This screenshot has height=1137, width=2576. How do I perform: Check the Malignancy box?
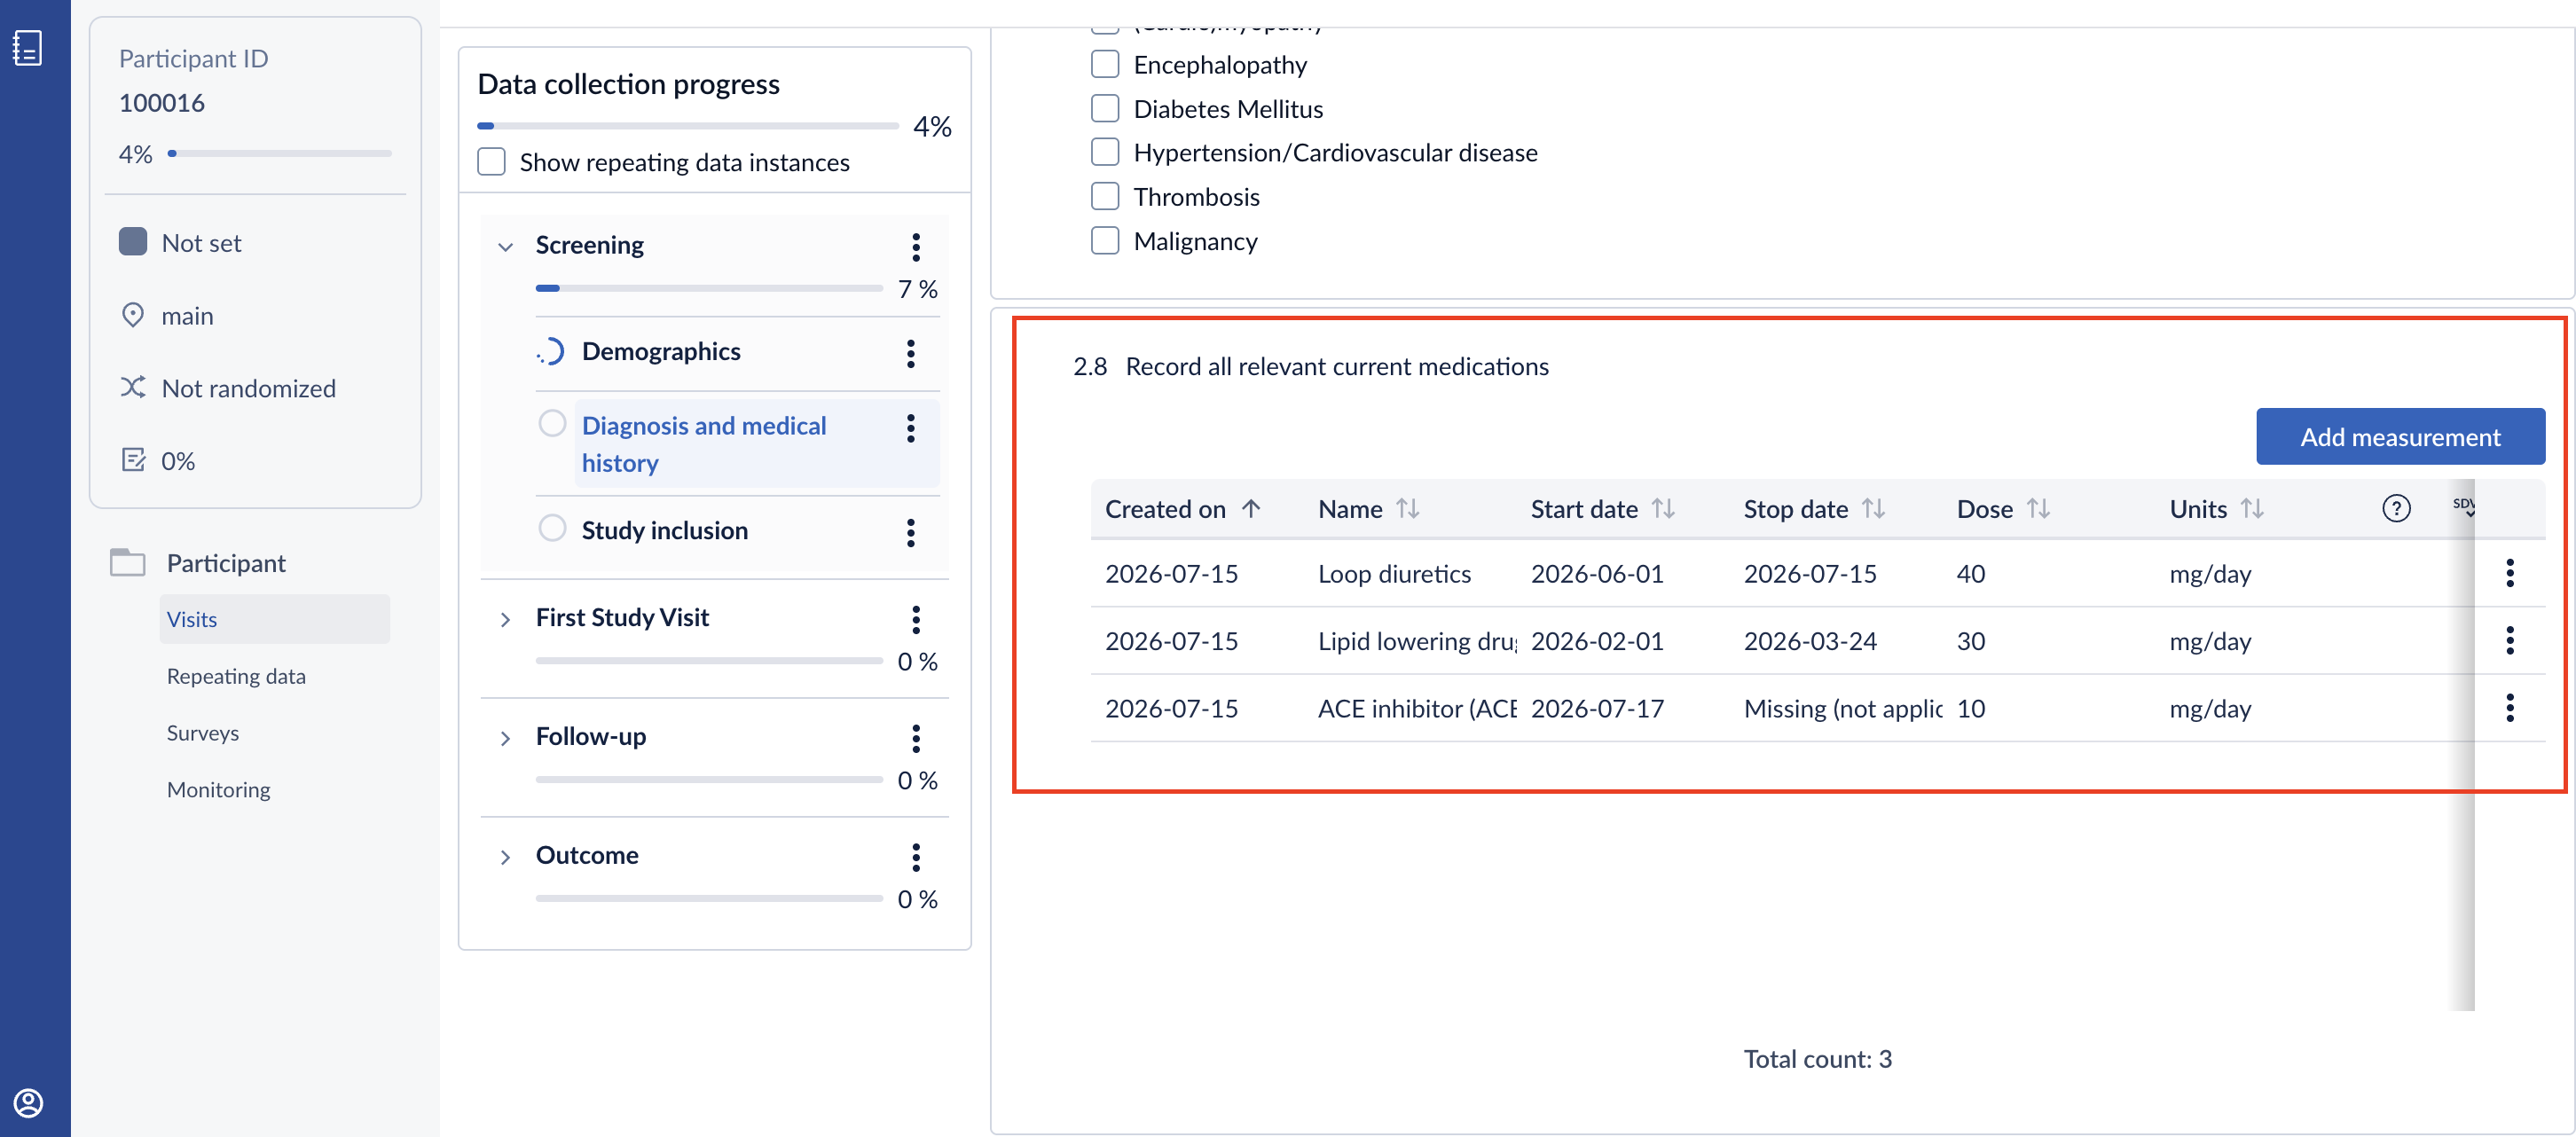coord(1104,241)
